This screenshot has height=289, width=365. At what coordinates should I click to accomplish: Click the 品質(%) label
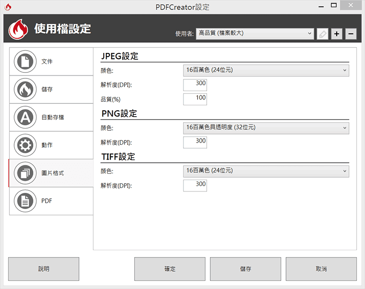tap(110, 99)
